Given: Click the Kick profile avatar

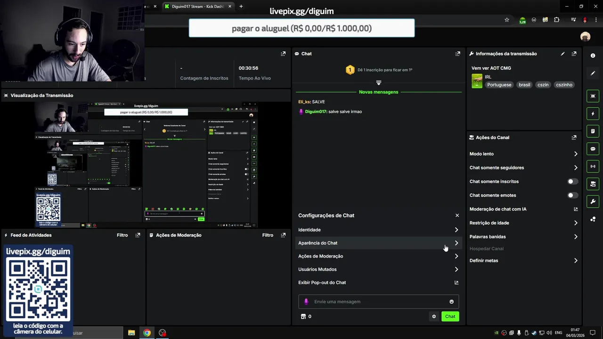Looking at the screenshot, I should click(x=585, y=37).
